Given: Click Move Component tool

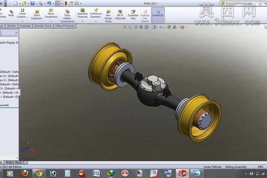Looking at the screenshot, I should 51,13.
